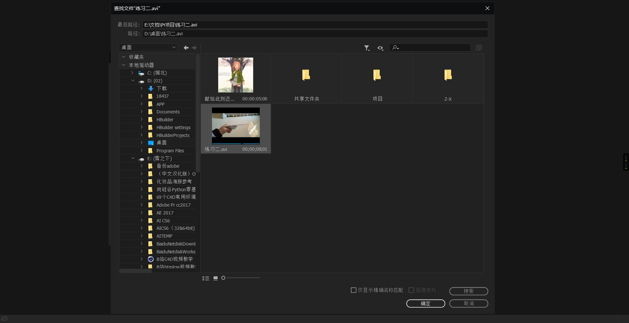The height and width of the screenshot is (323, 629).
Task: Click the AI CS6 folder icon
Action: click(150, 221)
